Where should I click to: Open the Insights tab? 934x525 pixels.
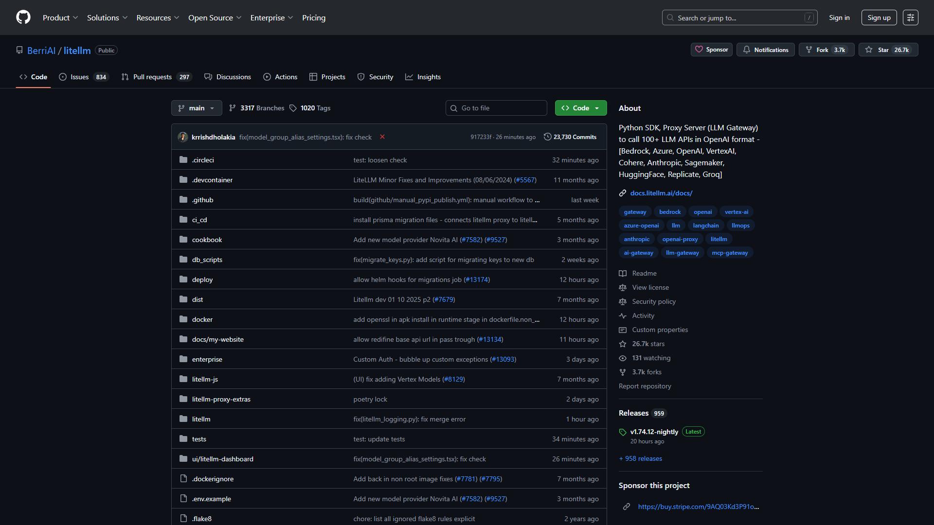(423, 77)
